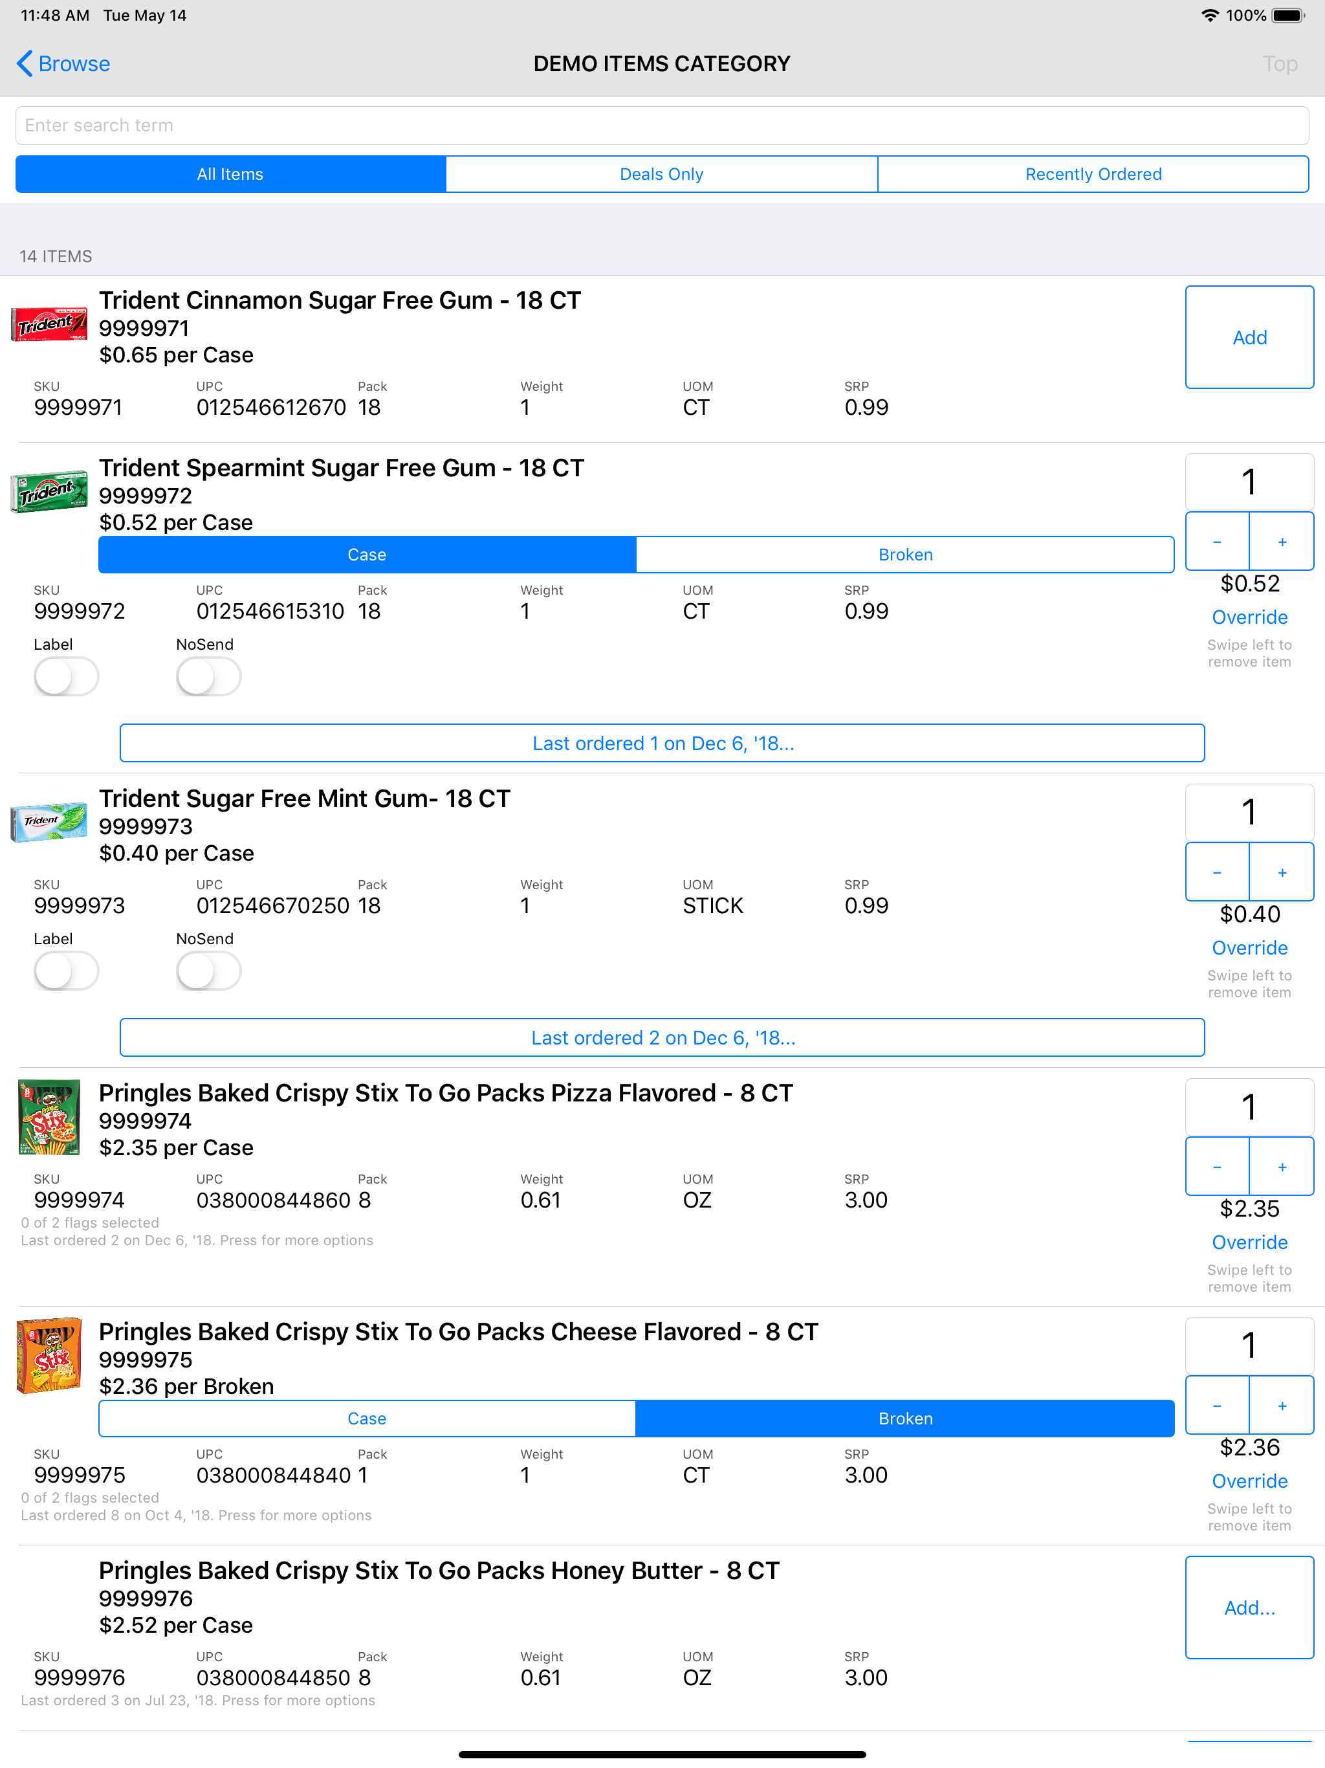Tap Trident Spearmint quantity field
The height and width of the screenshot is (1768, 1325).
pos(1249,483)
